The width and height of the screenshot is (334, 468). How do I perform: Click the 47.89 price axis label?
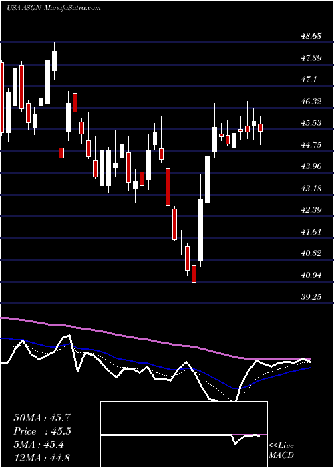tap(311, 58)
